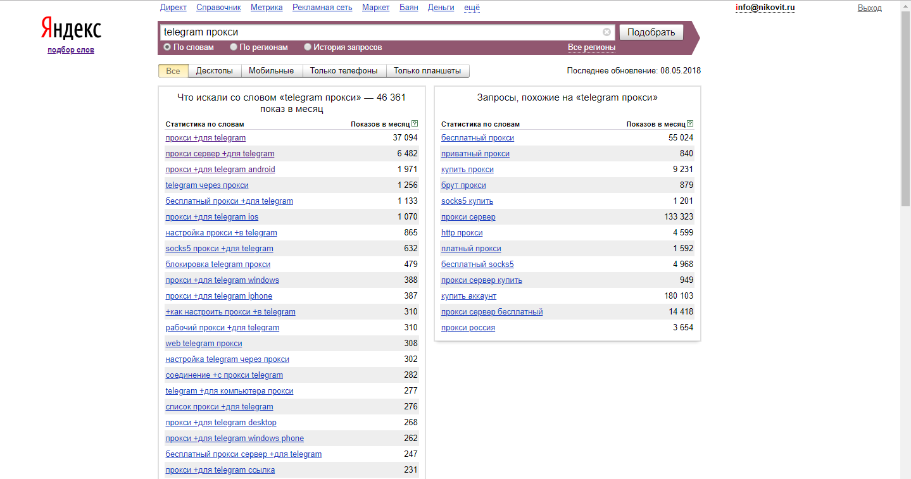Open the similar query 'бесплатный socks5'
This screenshot has height=479, width=911.
tap(477, 264)
